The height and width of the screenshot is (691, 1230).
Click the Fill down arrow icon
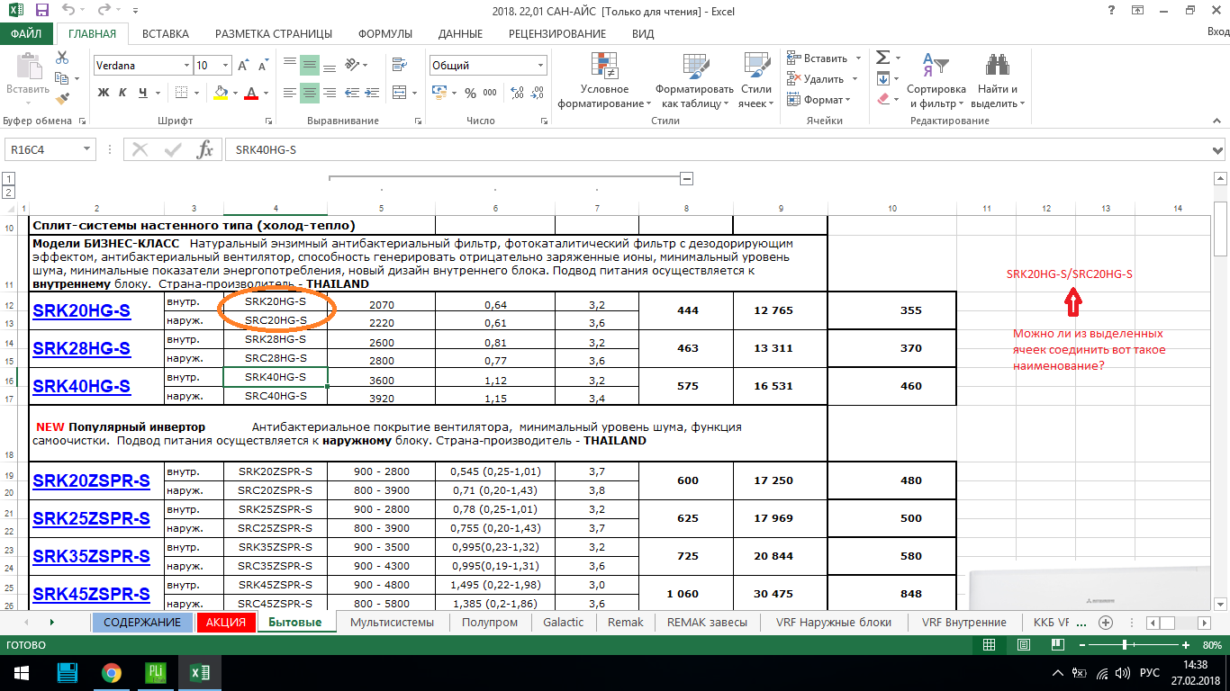882,78
